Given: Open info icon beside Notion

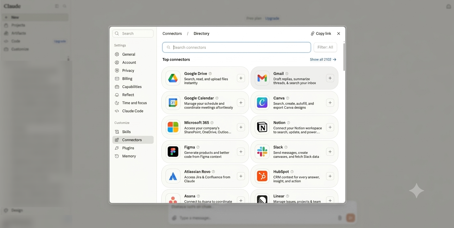Looking at the screenshot, I should [288, 123].
